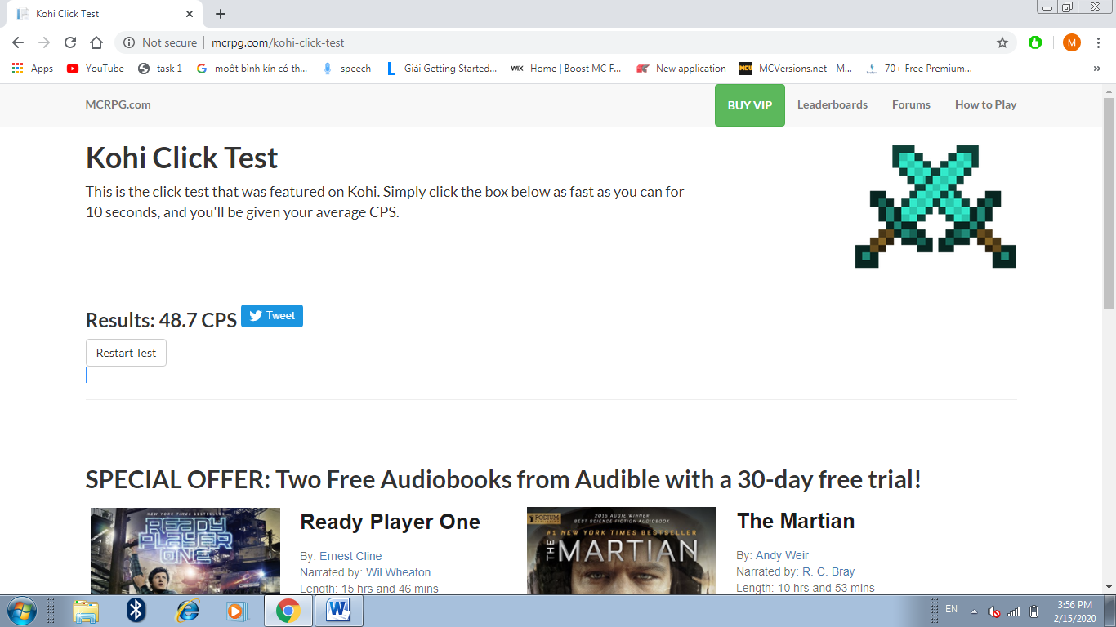Open the Ready Player One cover thumbnail
Screen dimensions: 1116x627
coord(185,551)
